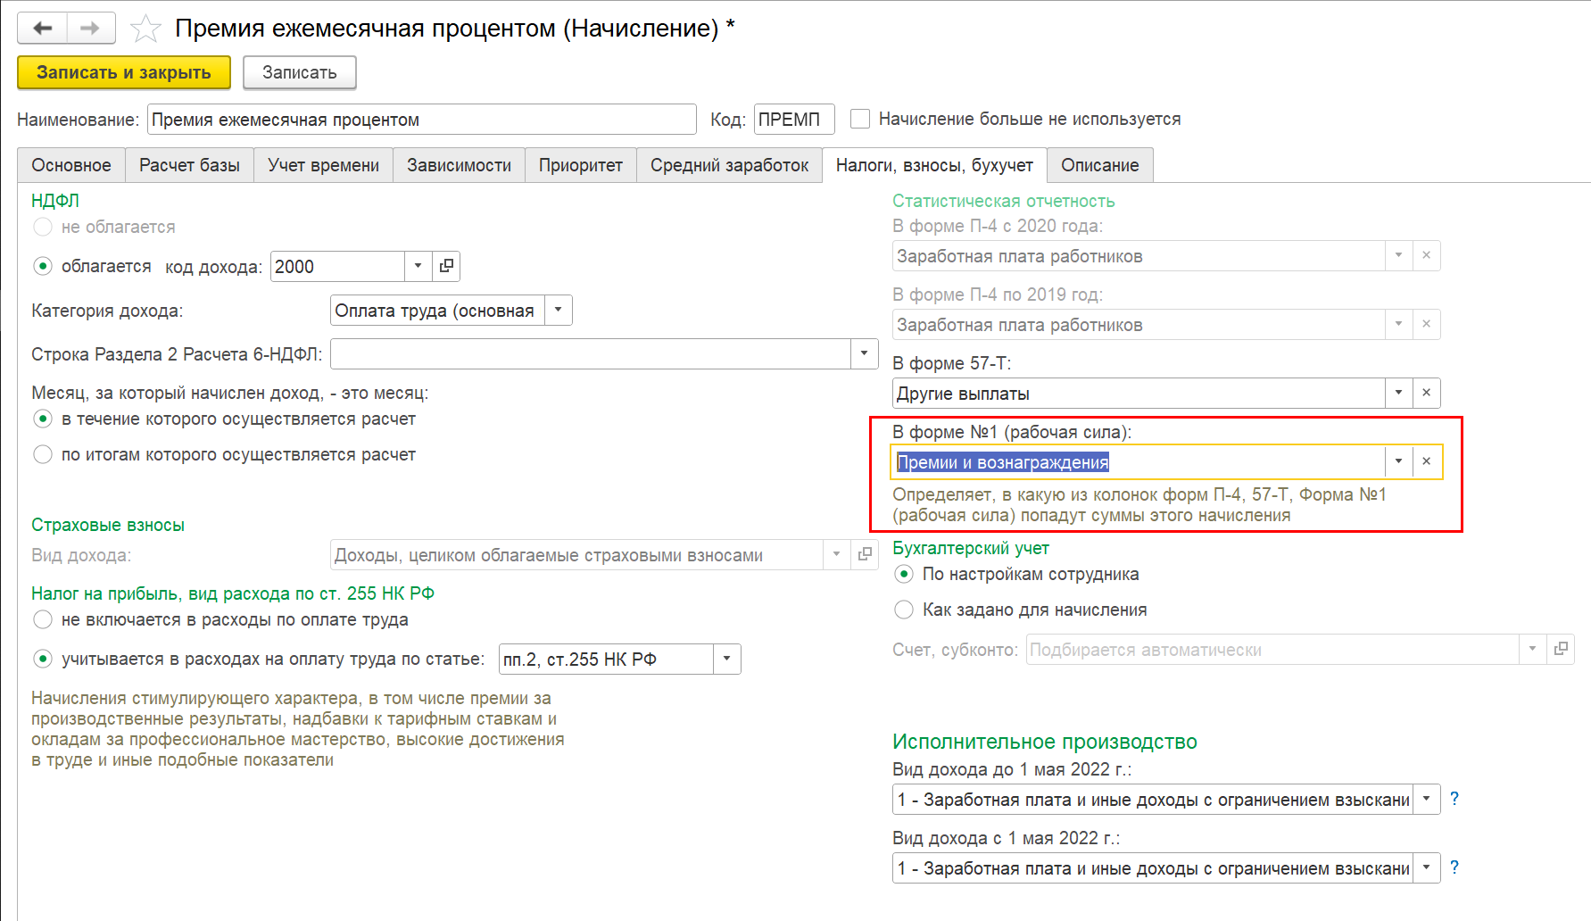1591x921 pixels.
Task: Clear the form №1 labor force field
Action: coord(1426,461)
